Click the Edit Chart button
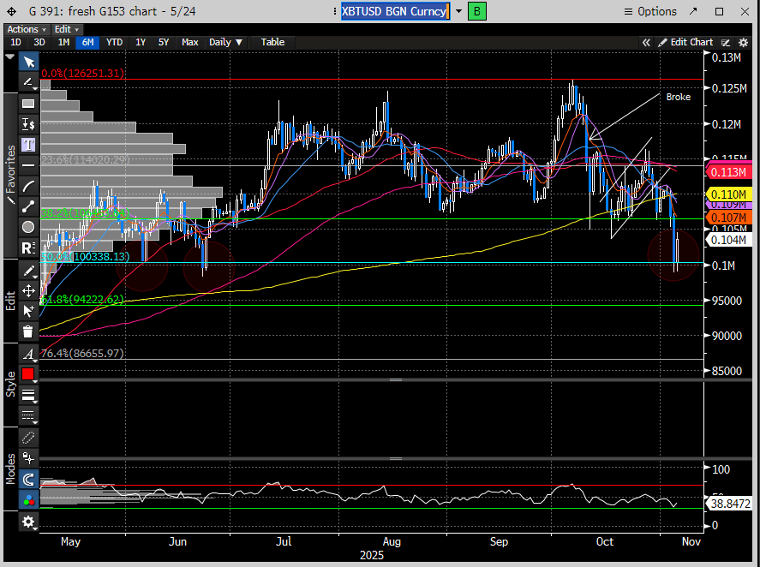The width and height of the screenshot is (760, 567). pyautogui.click(x=685, y=42)
